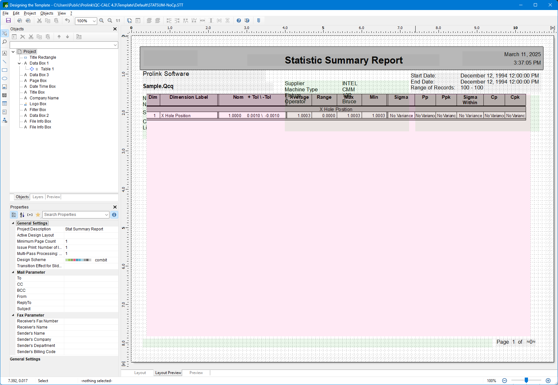The height and width of the screenshot is (385, 558).
Task: Close the Objects panel
Action: tap(115, 29)
